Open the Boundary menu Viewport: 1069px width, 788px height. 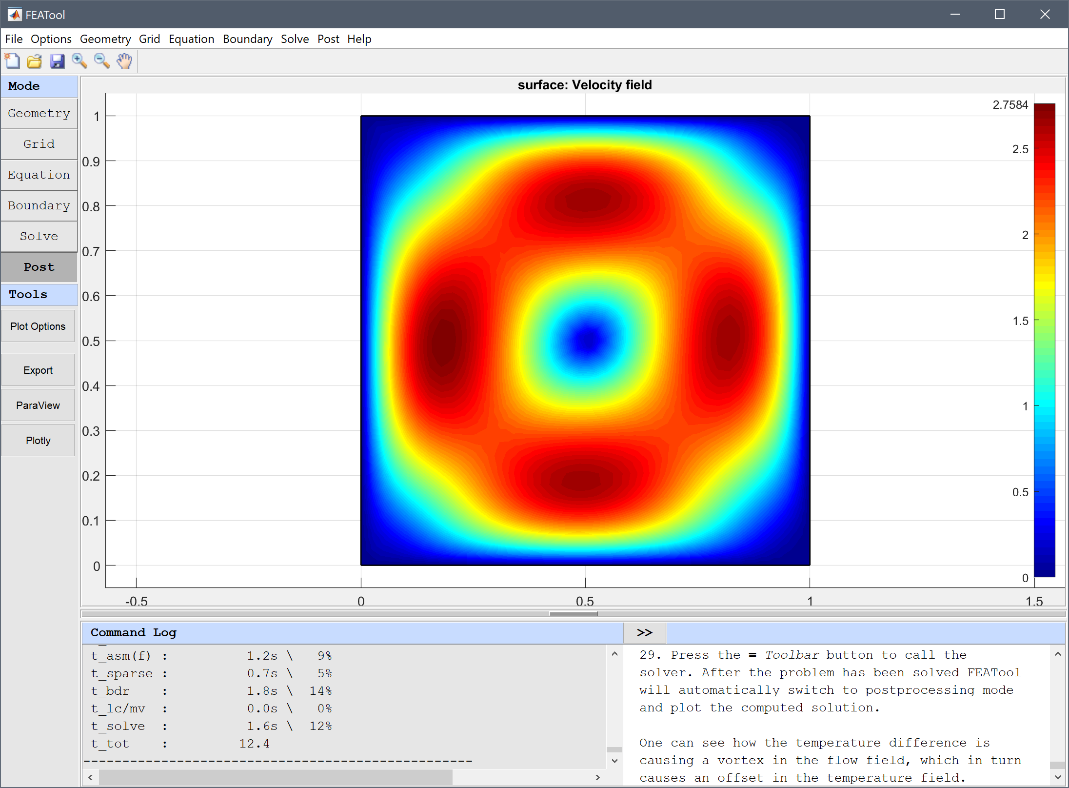(x=248, y=39)
